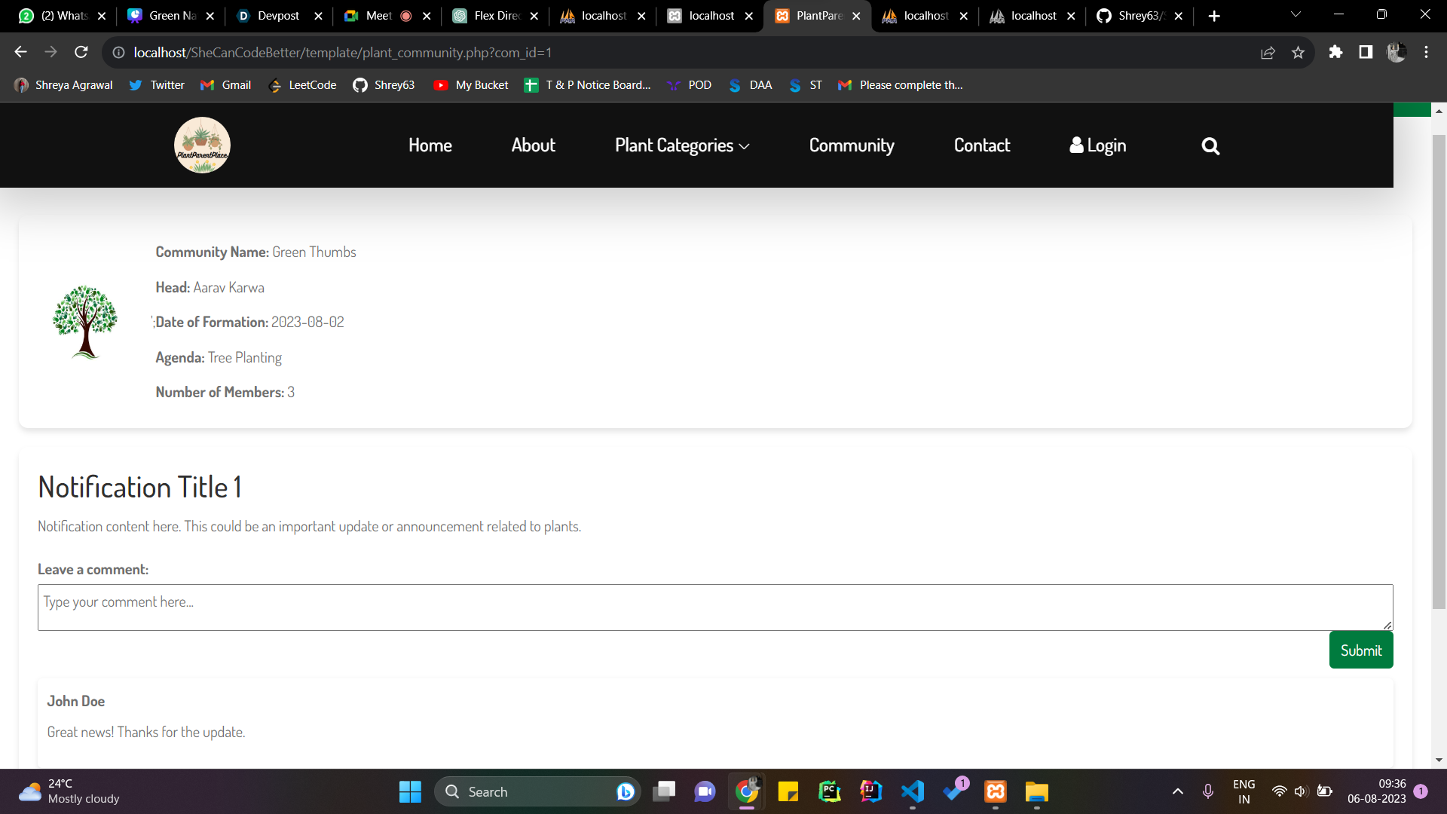Expand the Plant Categories dropdown
Image resolution: width=1447 pixels, height=814 pixels.
click(x=682, y=145)
